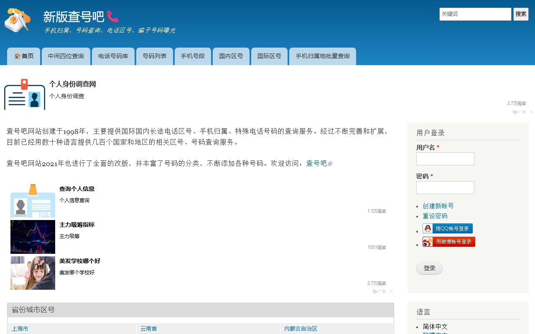Screen dimensions: 535x334
Task: Open the 国际区号 tab
Action: [269, 56]
